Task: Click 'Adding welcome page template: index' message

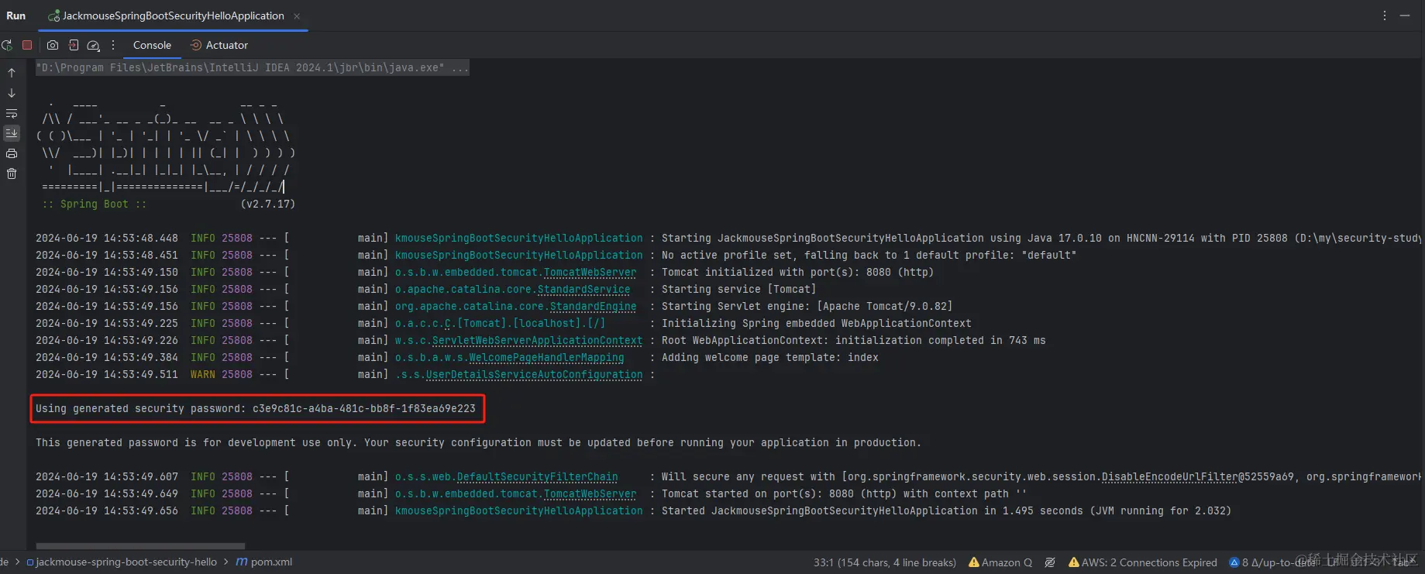Action: click(769, 358)
